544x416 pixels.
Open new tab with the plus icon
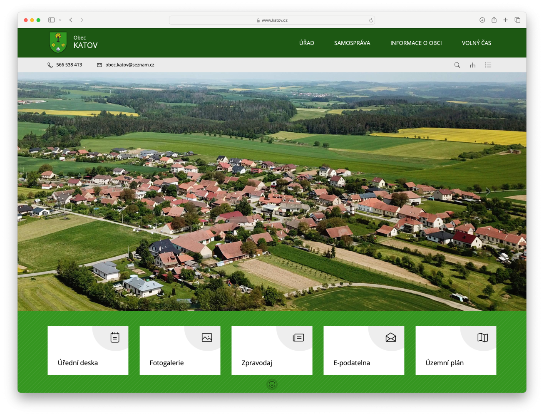(505, 20)
